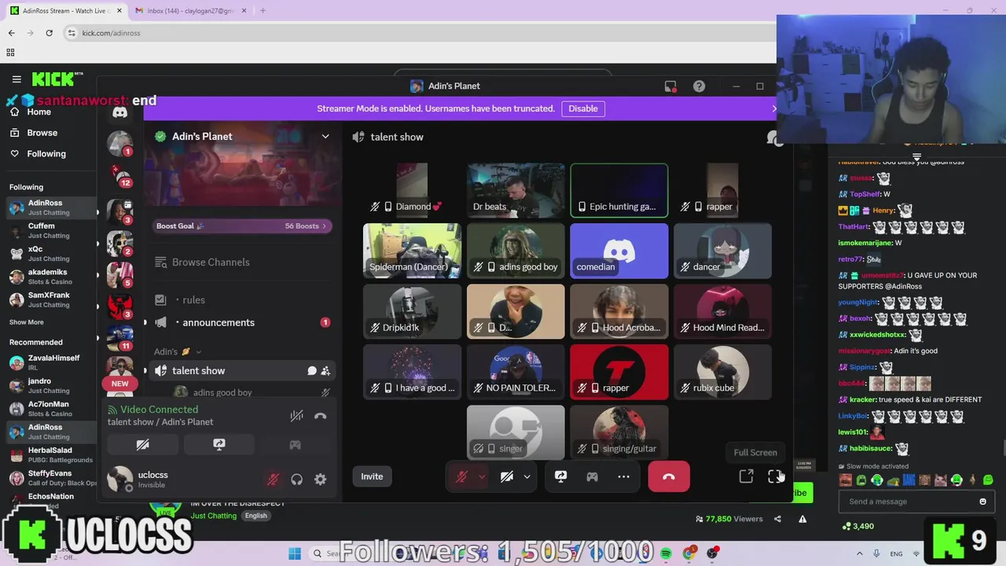1006x566 pixels.
Task: Open more options ellipsis in call controls
Action: (x=623, y=476)
